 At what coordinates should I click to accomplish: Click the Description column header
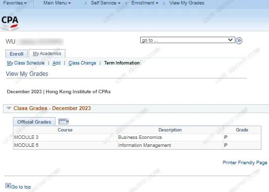170,130
